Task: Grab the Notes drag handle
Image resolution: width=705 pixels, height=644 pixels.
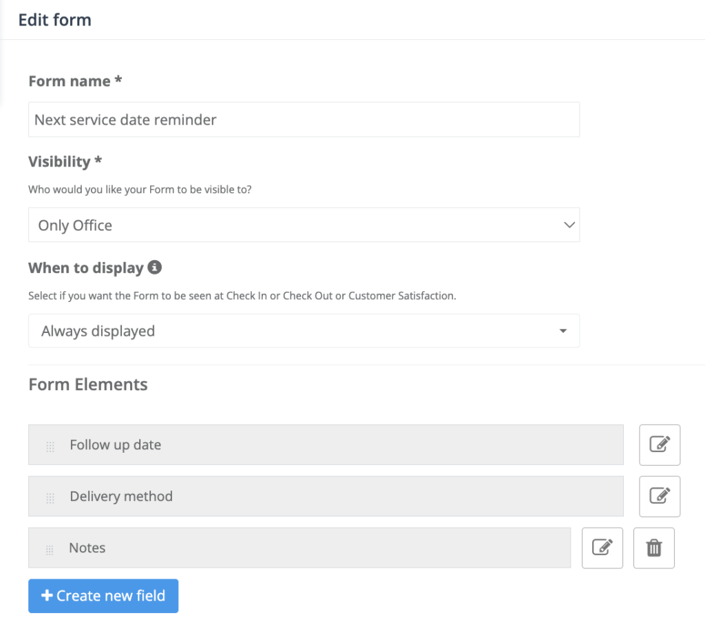Action: pyautogui.click(x=50, y=550)
